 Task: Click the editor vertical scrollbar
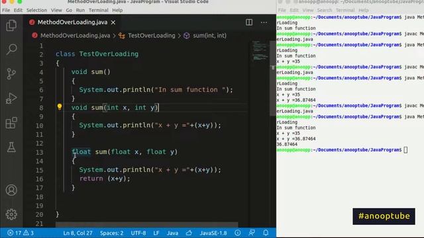click(273, 78)
